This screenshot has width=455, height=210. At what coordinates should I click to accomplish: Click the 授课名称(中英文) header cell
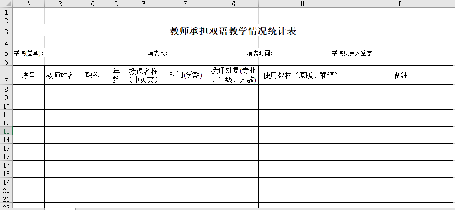click(144, 75)
